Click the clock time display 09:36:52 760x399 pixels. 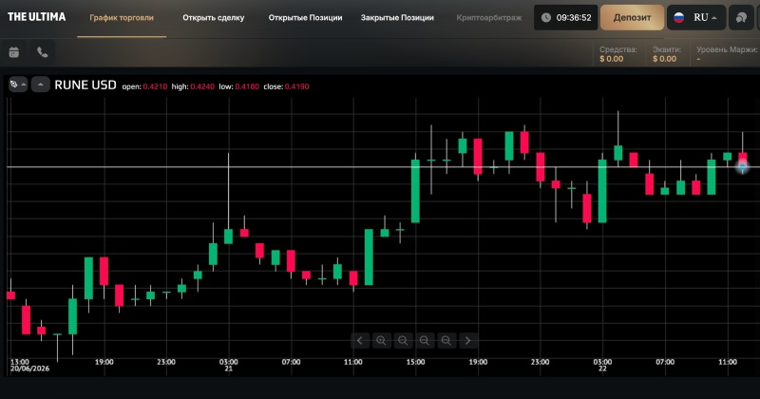[x=565, y=17]
